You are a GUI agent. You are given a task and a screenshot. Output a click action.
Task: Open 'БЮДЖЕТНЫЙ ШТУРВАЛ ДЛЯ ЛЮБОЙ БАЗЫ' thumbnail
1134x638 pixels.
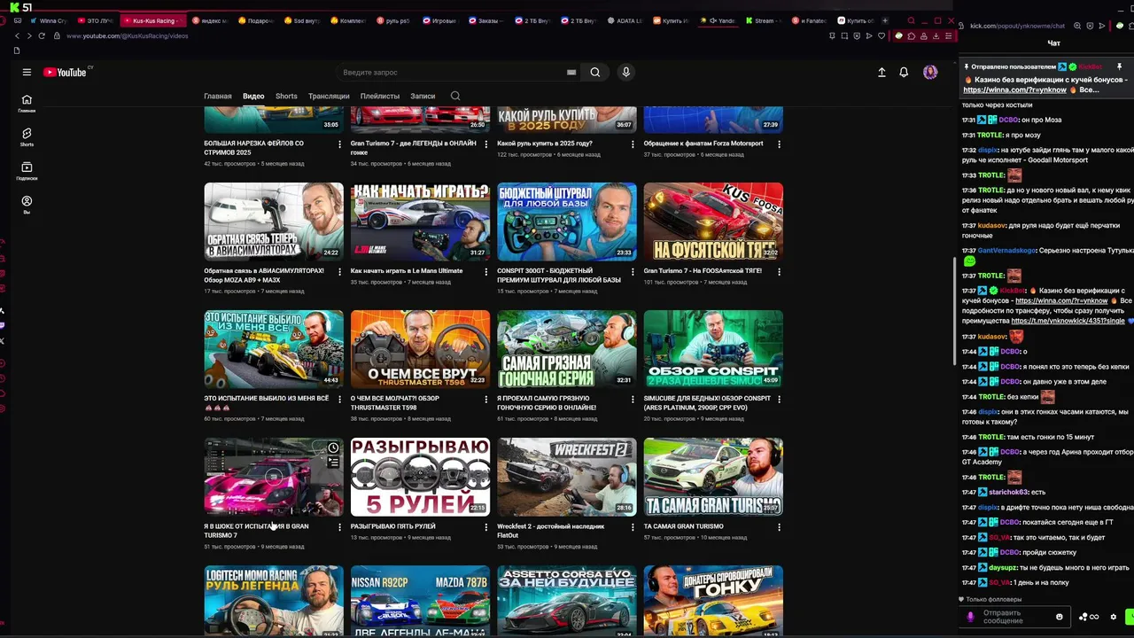point(567,222)
